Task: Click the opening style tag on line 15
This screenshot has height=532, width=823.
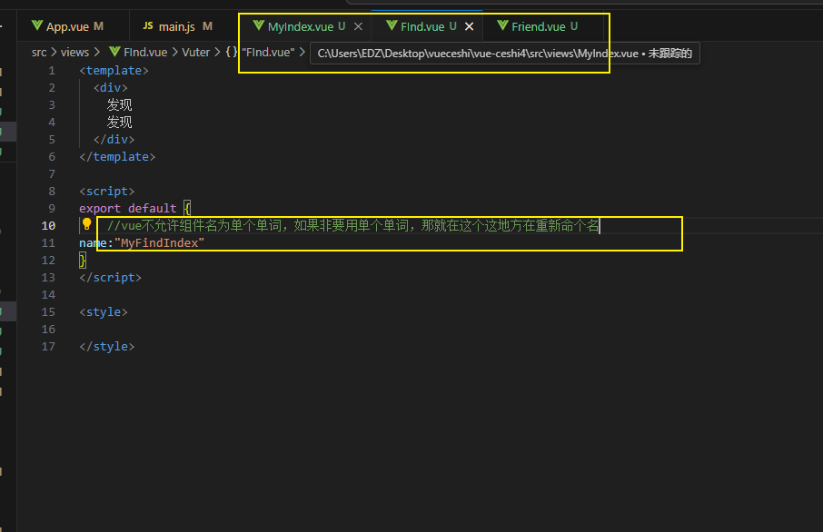Action: (x=104, y=312)
